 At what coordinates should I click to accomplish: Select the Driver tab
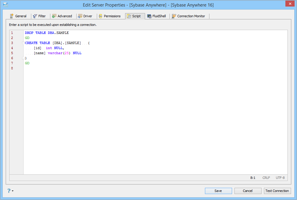coord(85,16)
